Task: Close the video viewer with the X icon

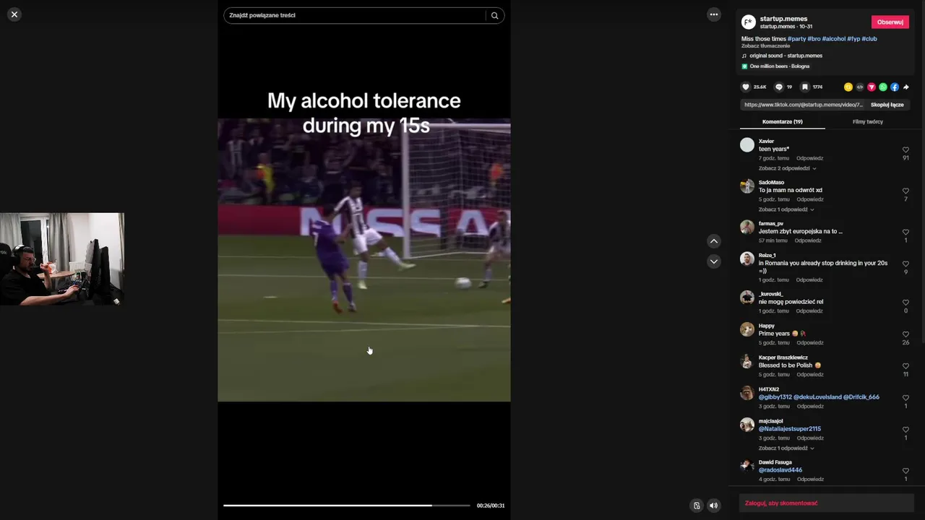Action: tap(14, 14)
